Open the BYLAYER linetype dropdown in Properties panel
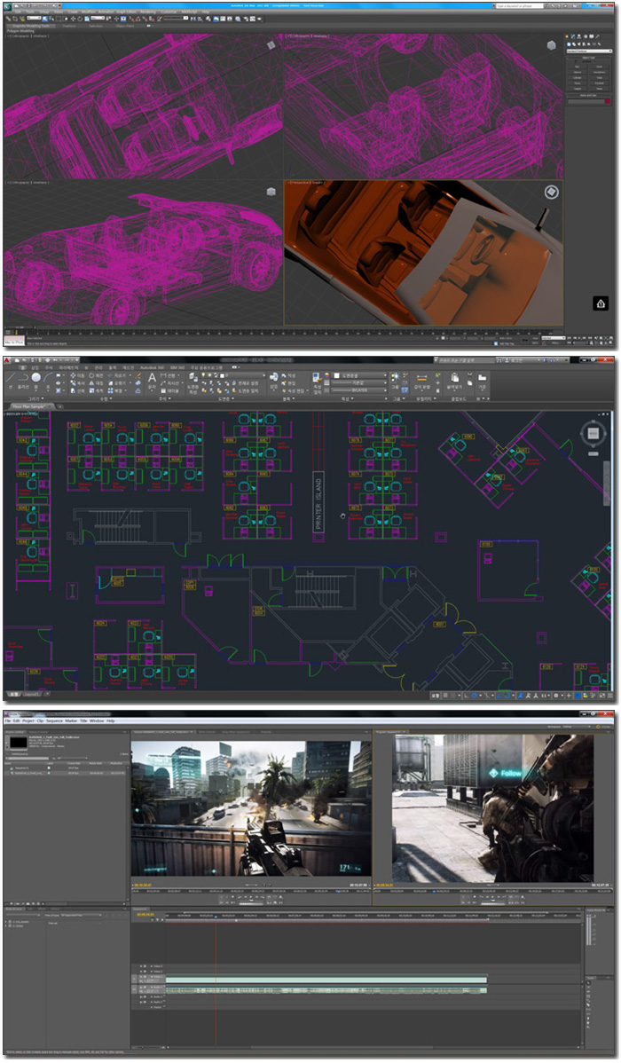The image size is (621, 1063). [x=358, y=390]
